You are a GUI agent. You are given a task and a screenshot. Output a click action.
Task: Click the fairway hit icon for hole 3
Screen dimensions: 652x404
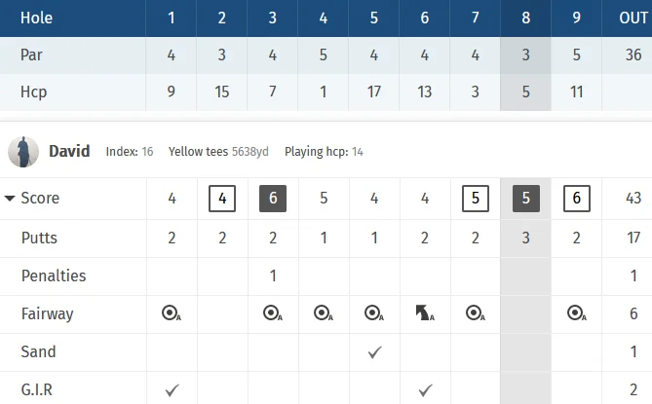tap(273, 313)
